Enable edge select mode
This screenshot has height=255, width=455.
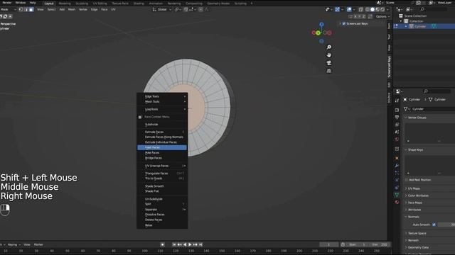[26, 9]
